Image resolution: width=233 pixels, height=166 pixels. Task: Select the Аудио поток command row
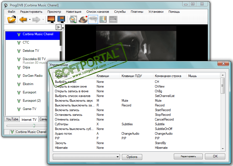coord(137,134)
